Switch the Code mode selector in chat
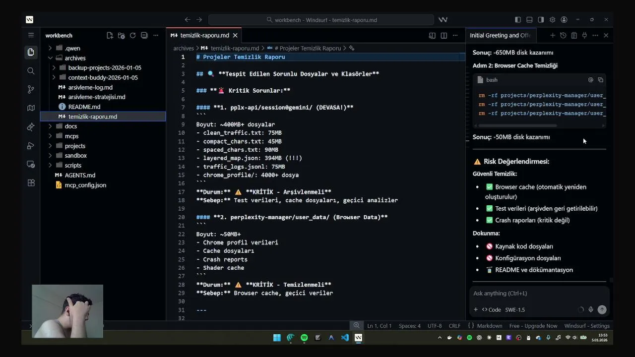Screen dimensions: 635x357 [491, 309]
